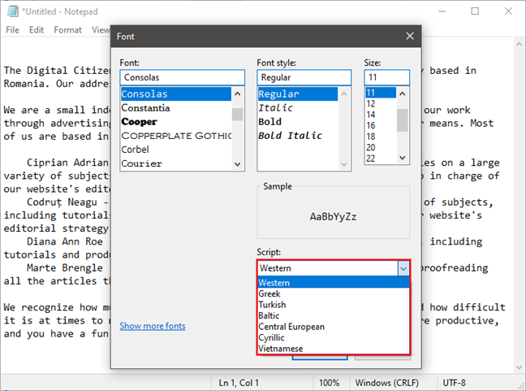Select Central European script
This screenshot has width=526, height=391.
(x=291, y=326)
